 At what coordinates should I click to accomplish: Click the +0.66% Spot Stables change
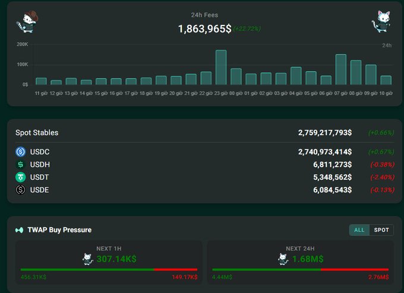point(381,132)
